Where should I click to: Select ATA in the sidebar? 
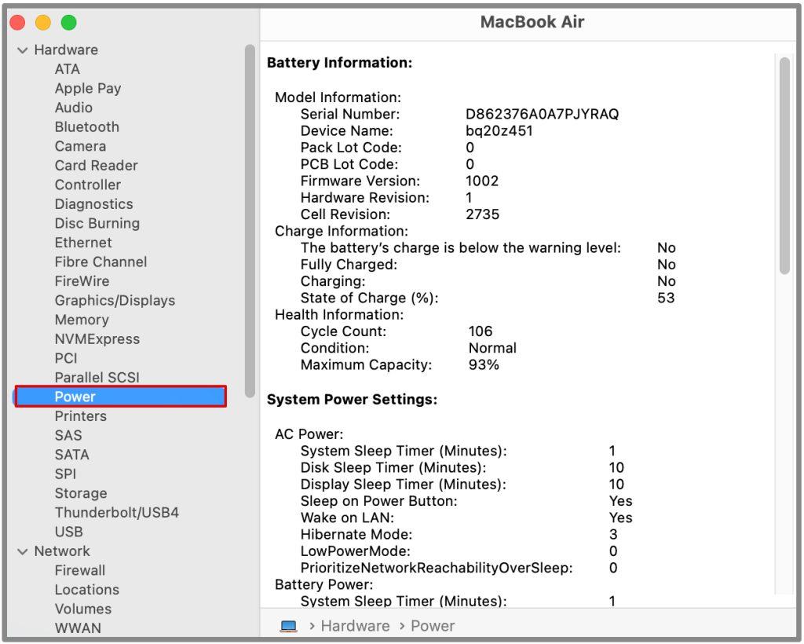(x=68, y=69)
